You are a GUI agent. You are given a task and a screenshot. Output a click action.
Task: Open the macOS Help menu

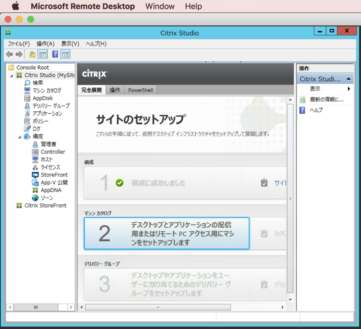(194, 6)
